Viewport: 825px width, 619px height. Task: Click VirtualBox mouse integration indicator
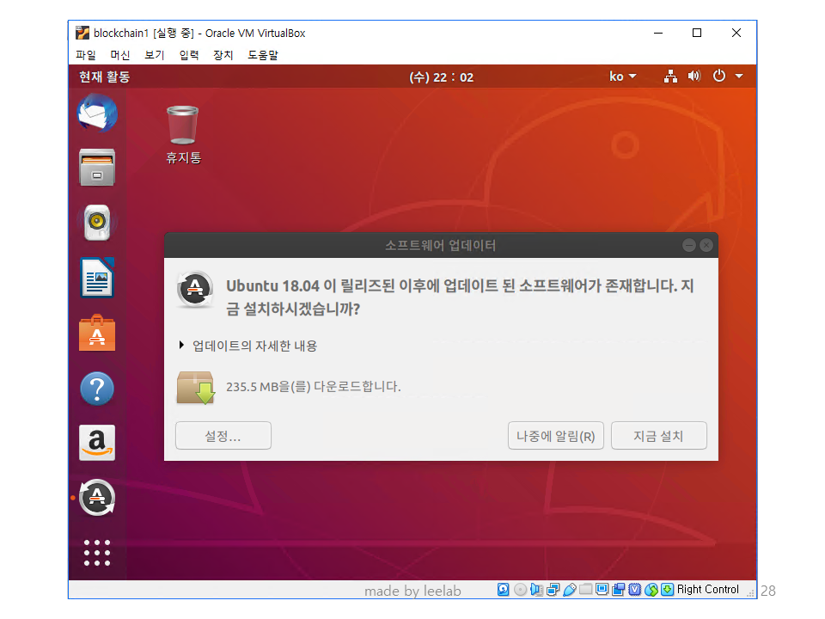pyautogui.click(x=651, y=590)
